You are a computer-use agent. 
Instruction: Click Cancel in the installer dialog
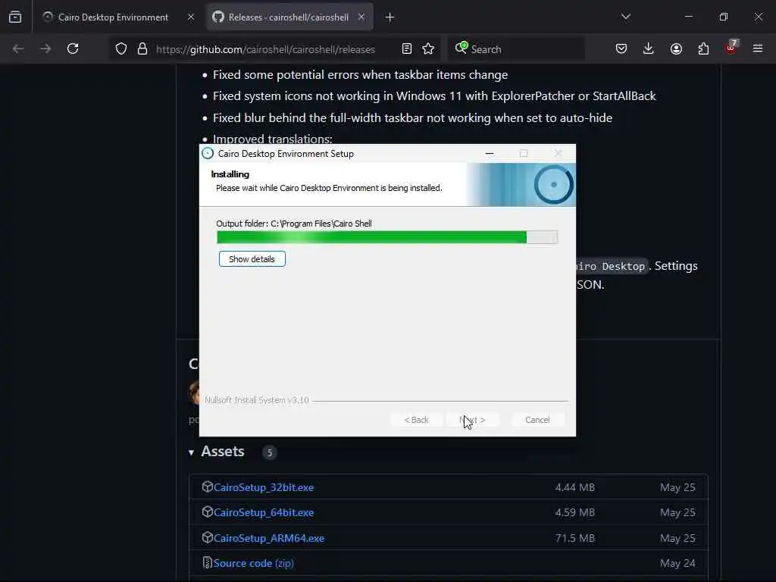(x=537, y=420)
